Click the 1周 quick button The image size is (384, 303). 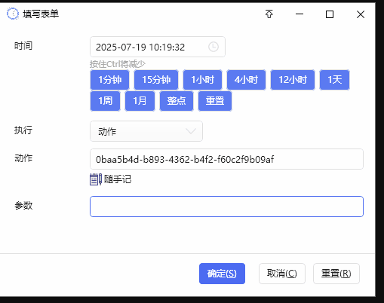[x=105, y=101]
